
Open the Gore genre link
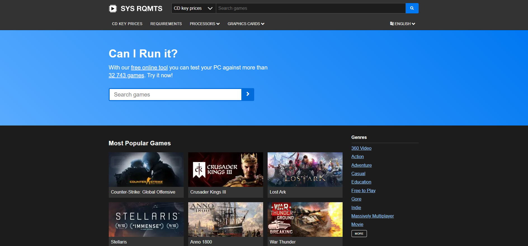point(356,199)
